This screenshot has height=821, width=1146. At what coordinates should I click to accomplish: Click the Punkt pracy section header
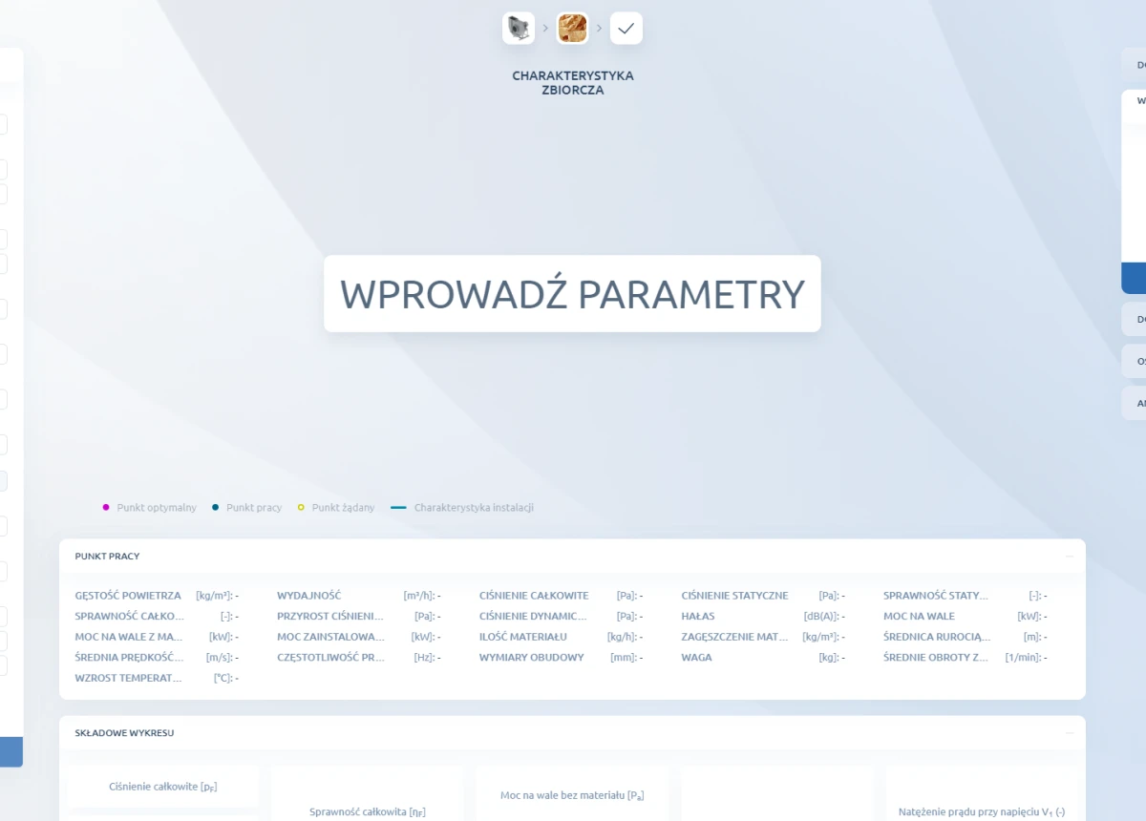coord(107,556)
